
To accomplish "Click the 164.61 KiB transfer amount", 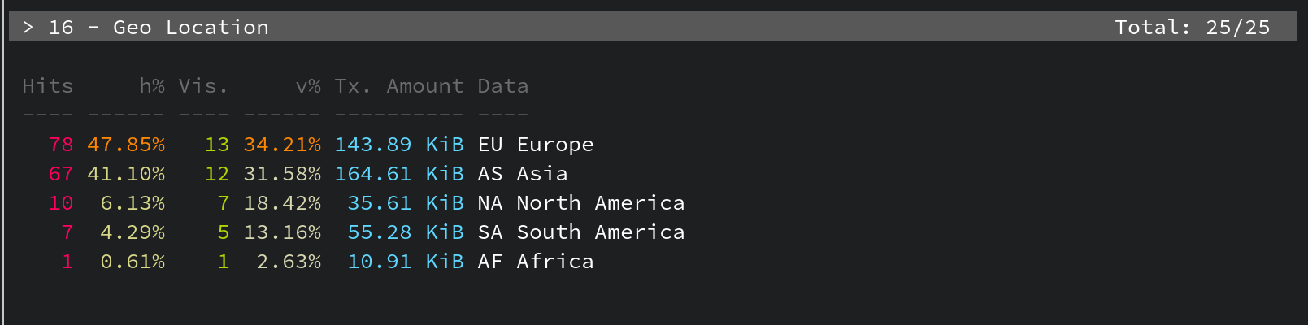I will point(398,174).
